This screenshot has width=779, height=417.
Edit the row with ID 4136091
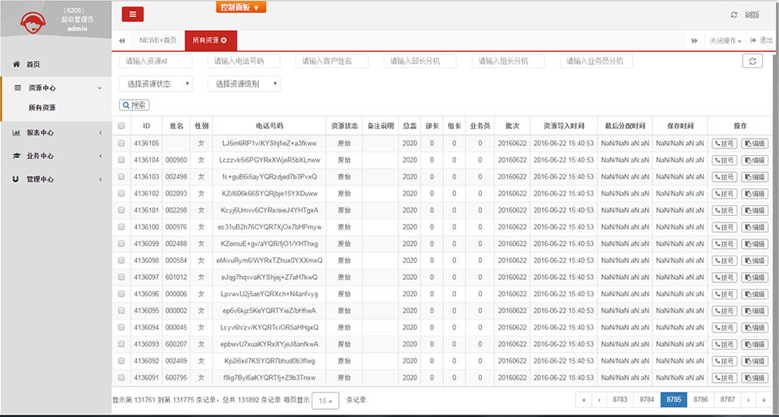point(755,378)
